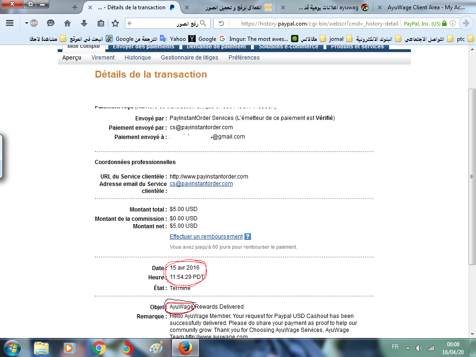The image size is (476, 357).
Task: Open the ABP toolbar dropdown arrow
Action: click(x=26, y=23)
